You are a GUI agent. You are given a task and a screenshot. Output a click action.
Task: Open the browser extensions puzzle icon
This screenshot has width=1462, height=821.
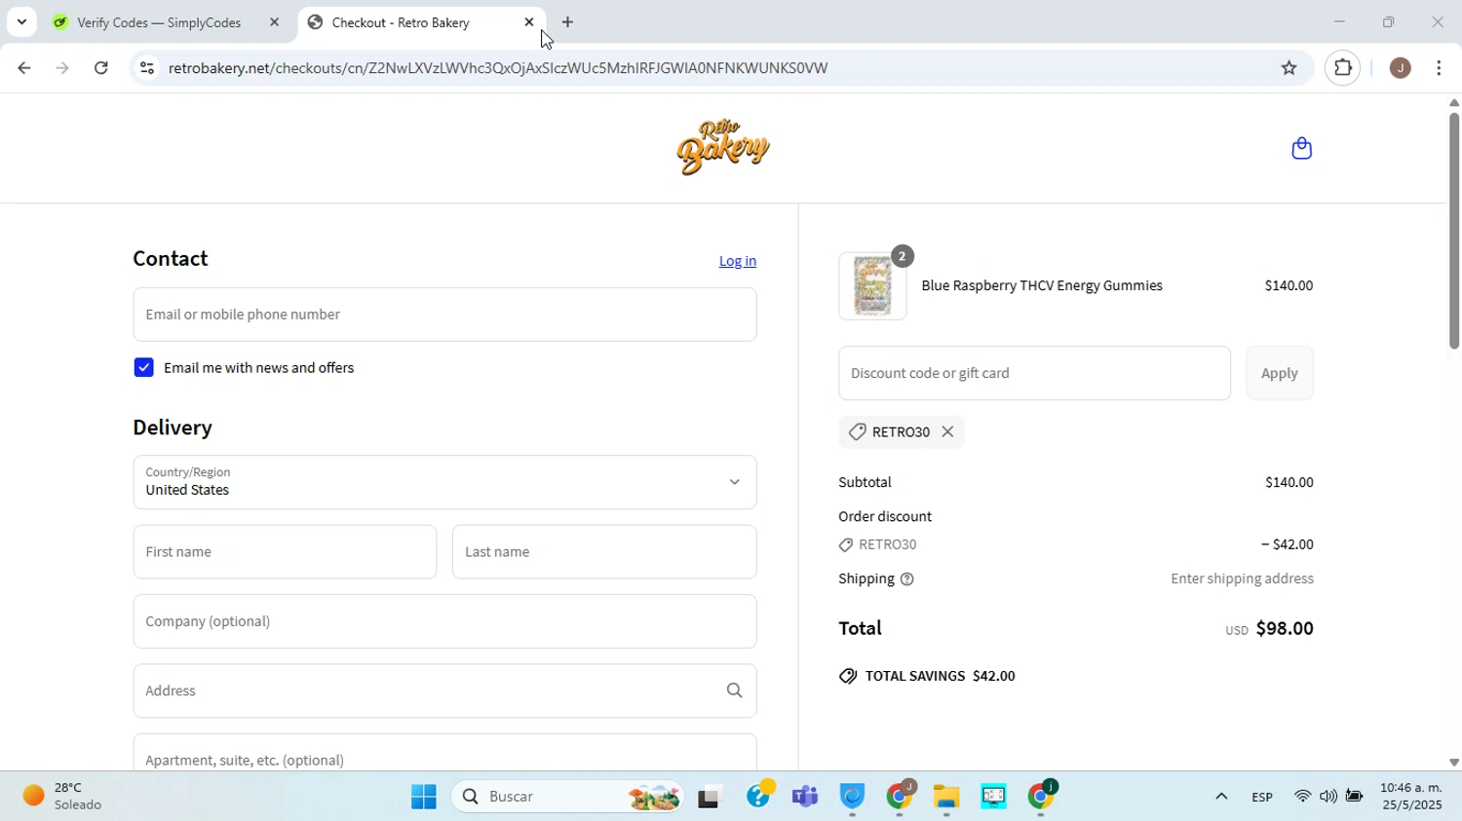1343,68
